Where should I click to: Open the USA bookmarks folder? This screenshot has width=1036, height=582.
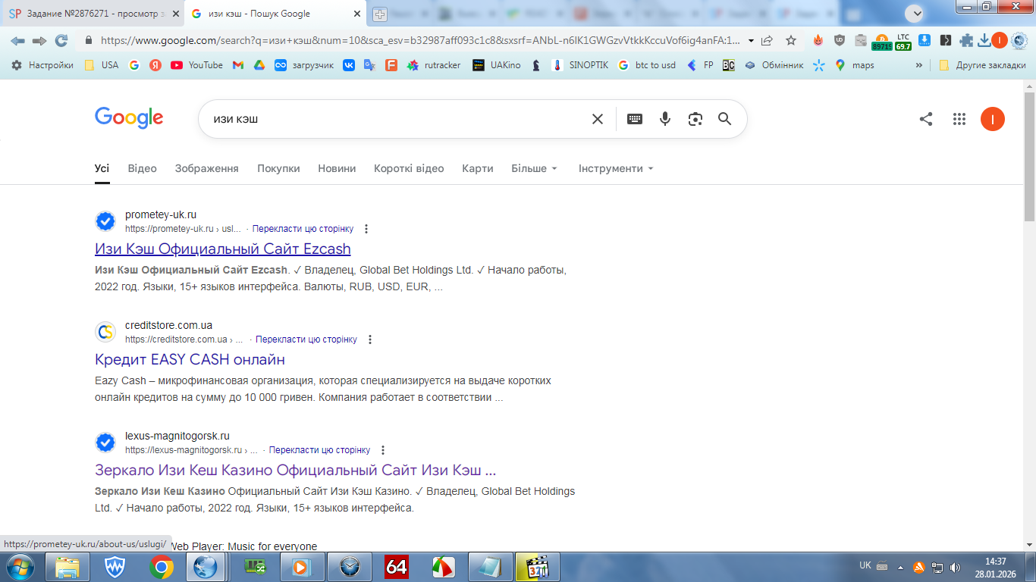point(102,65)
